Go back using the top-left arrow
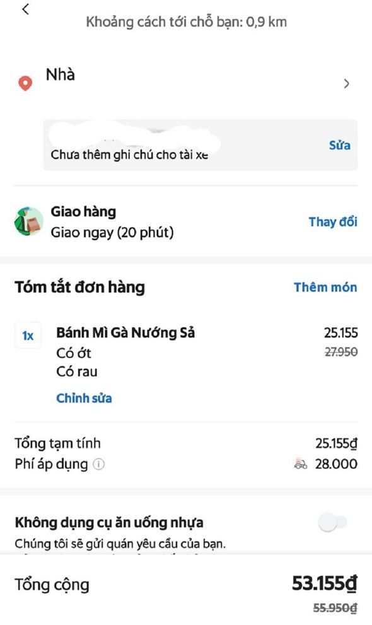Screen dimensions: 372x625 coord(26,9)
